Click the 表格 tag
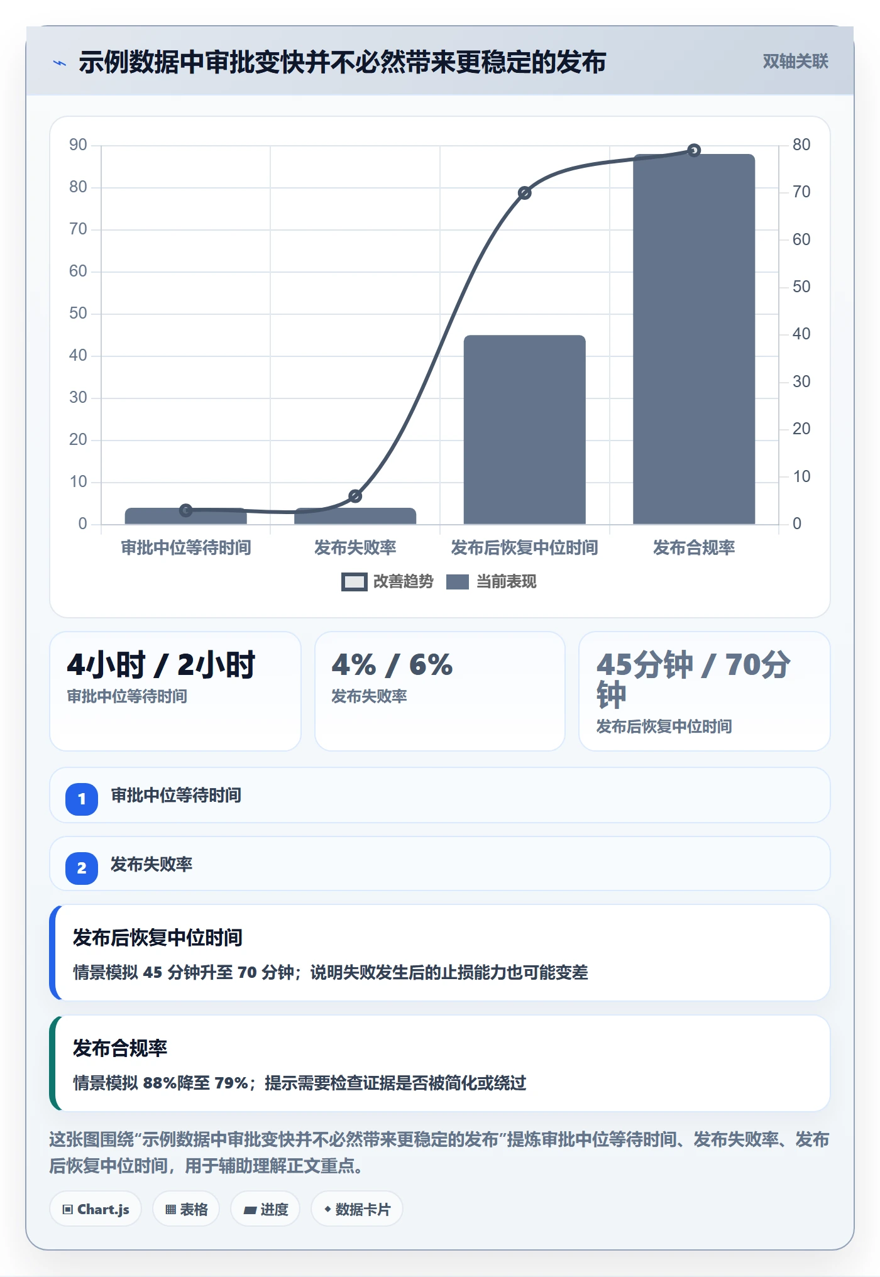The width and height of the screenshot is (880, 1277). click(x=186, y=1209)
